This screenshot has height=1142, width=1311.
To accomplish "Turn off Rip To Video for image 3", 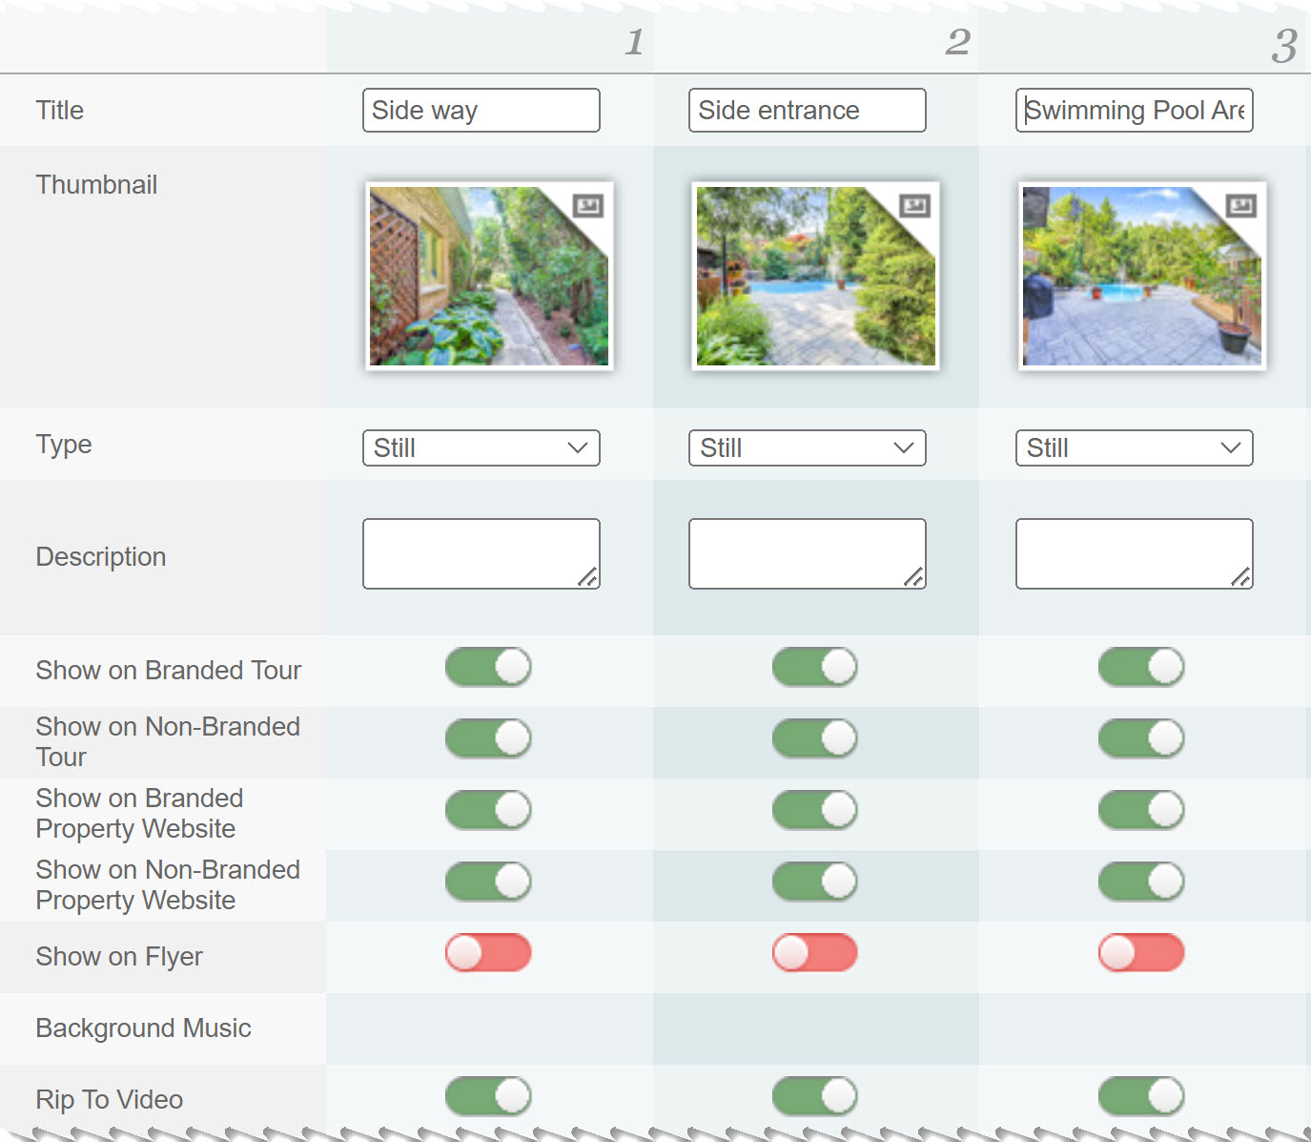I will point(1140,1096).
